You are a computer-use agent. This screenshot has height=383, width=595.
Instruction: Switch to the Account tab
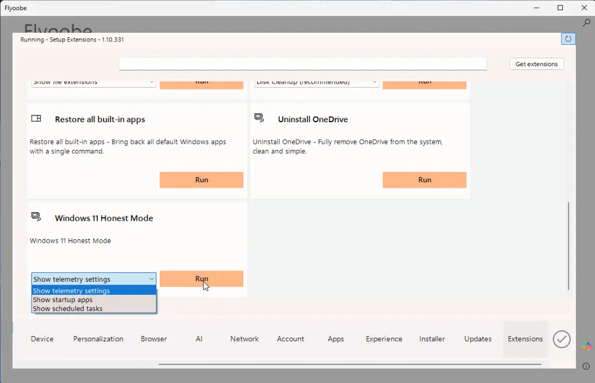[290, 339]
